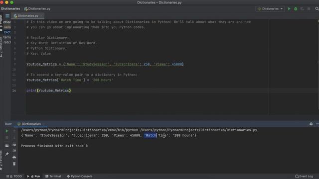The height and width of the screenshot is (179, 319).
Task: Click '# Regular Dictionary:' comment line
Action: [48, 38]
